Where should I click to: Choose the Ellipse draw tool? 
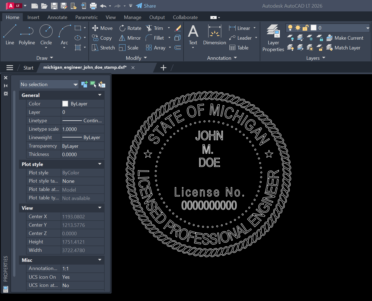pos(78,38)
